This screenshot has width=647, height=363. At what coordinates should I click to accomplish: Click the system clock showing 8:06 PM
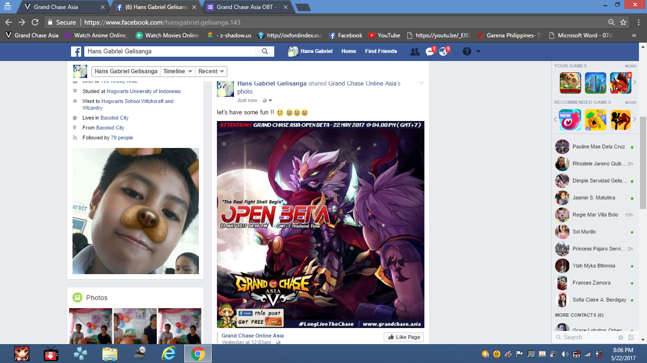click(623, 350)
